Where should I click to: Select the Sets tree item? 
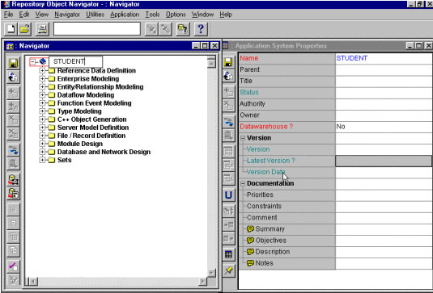coord(64,160)
